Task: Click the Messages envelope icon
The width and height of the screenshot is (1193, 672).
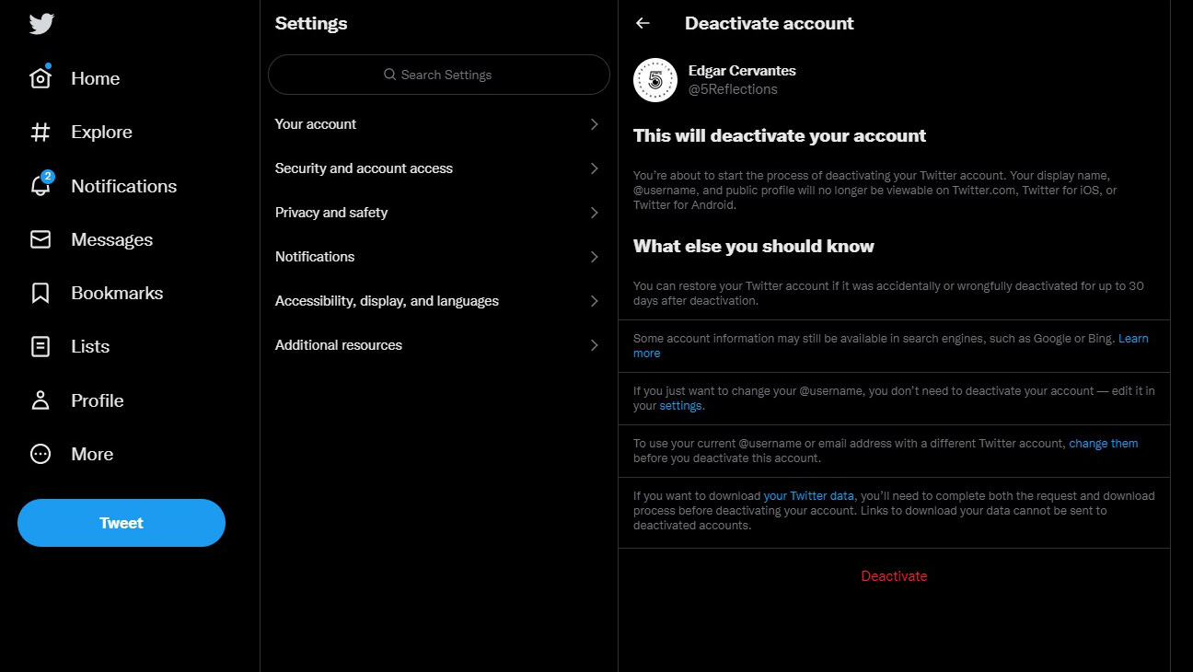Action: [41, 239]
